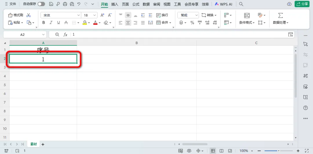This screenshot has width=313, height=154.
Task: Click the save icon in quick toolbar
Action: click(51, 4)
